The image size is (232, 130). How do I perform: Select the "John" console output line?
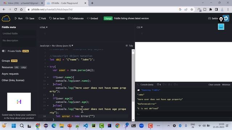pyautogui.click(x=141, y=95)
